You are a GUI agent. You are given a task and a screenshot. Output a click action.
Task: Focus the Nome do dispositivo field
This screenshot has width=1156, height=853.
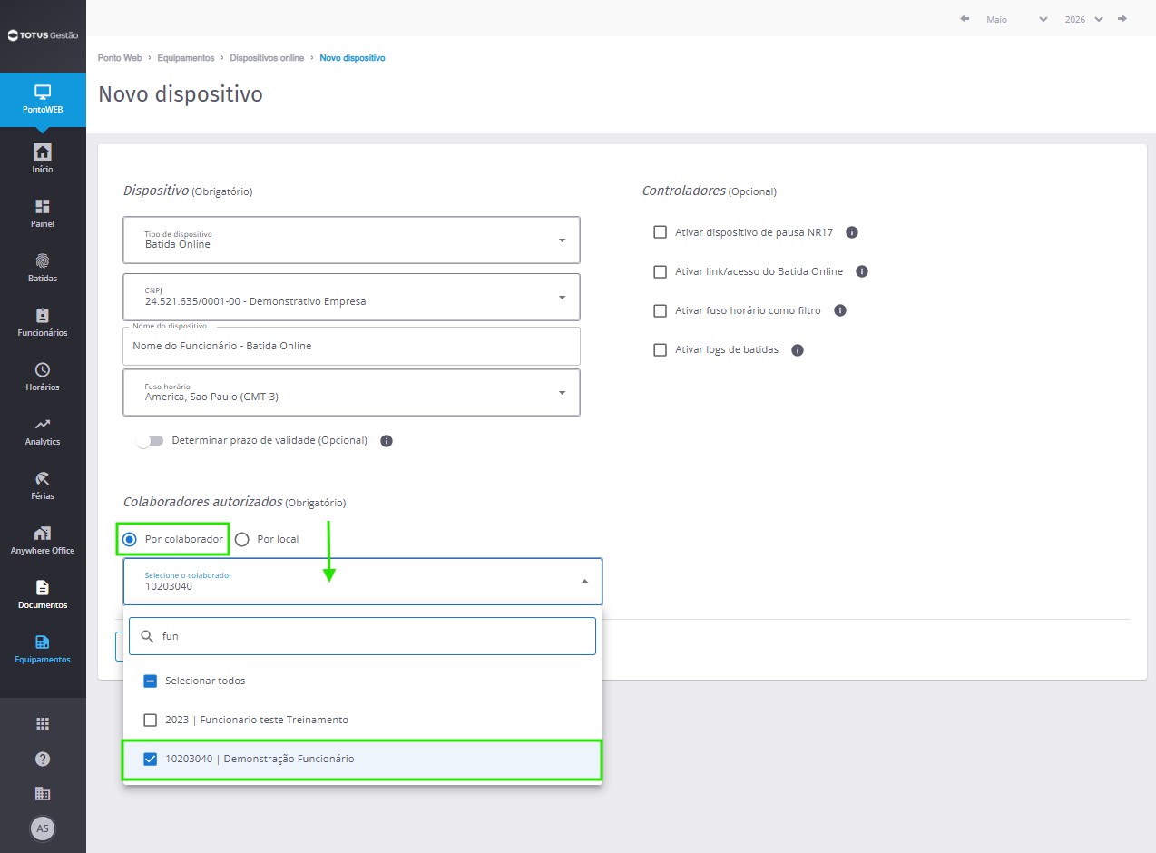[x=351, y=346]
